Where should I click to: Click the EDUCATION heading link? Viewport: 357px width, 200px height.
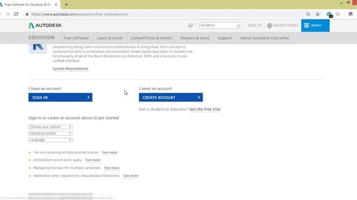tap(41, 37)
